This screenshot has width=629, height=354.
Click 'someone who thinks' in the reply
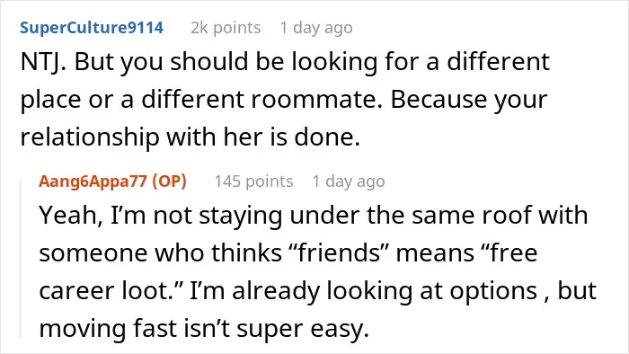(161, 252)
